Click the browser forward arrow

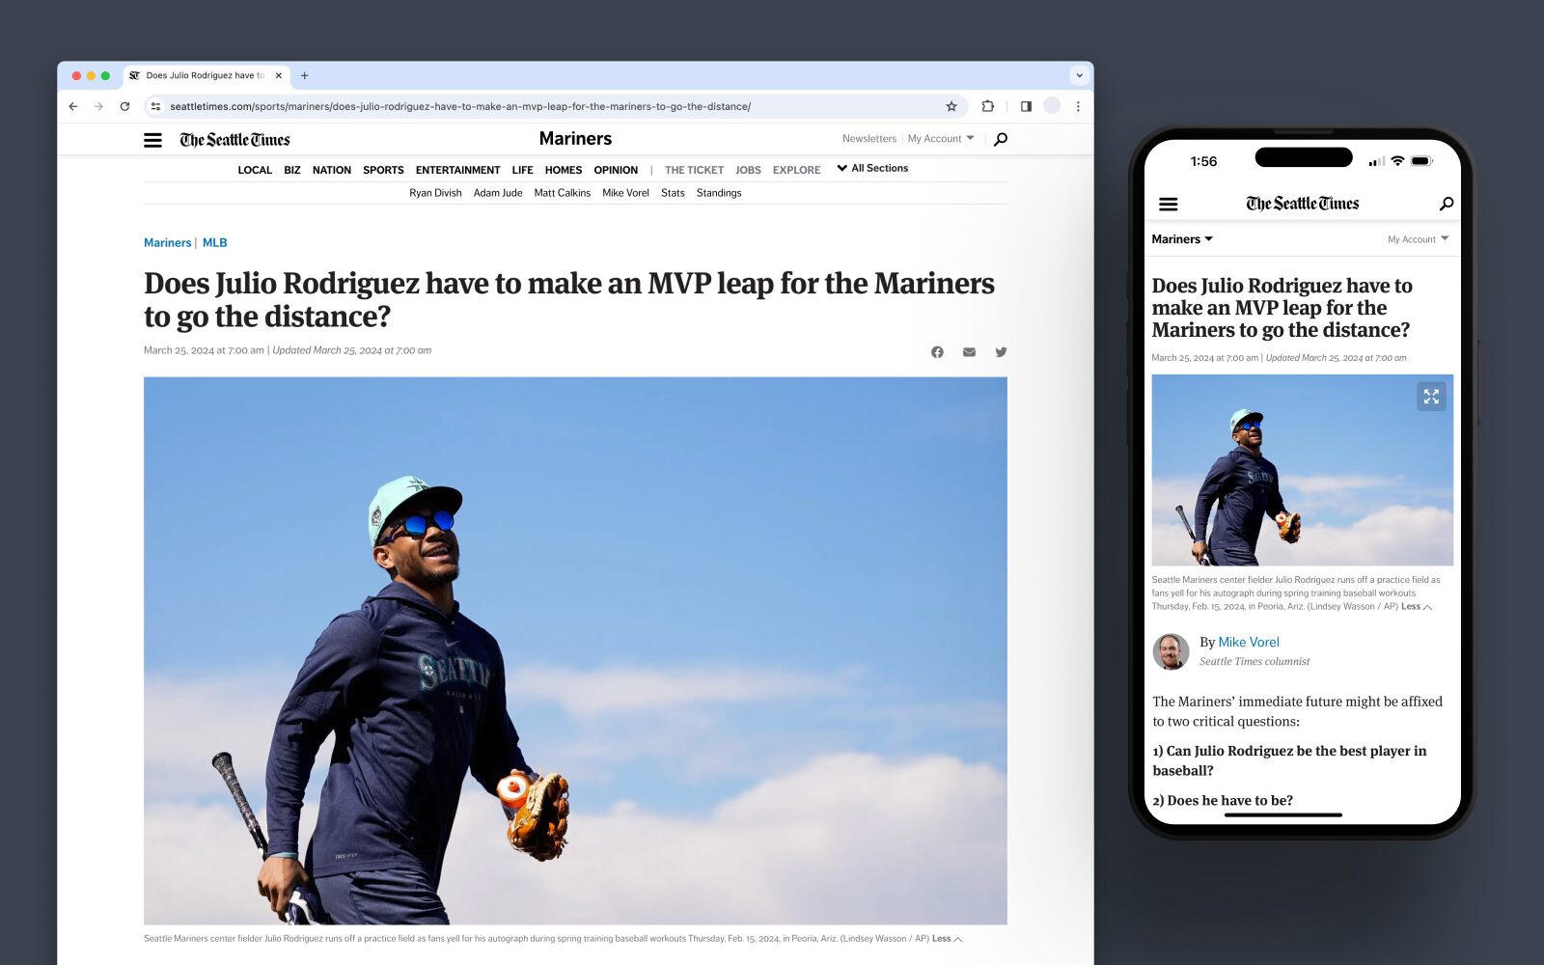[98, 106]
